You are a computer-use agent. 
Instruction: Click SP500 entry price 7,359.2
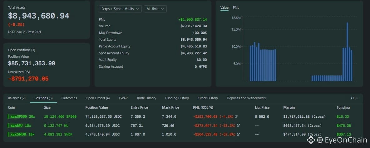coord(138,116)
